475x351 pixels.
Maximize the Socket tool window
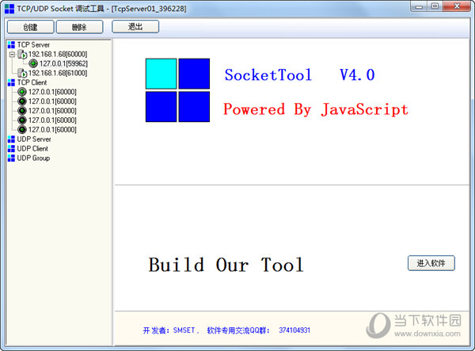[435, 6]
